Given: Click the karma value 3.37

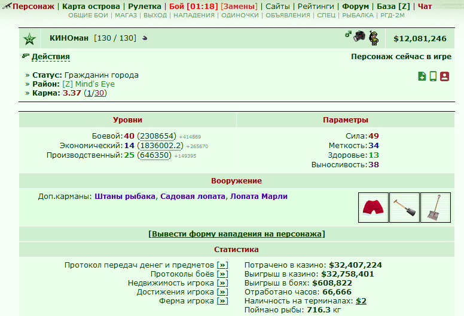Looking at the screenshot, I should coord(72,93).
